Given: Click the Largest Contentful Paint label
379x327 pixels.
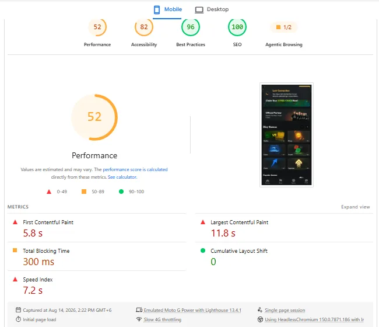Looking at the screenshot, I should 239,222.
